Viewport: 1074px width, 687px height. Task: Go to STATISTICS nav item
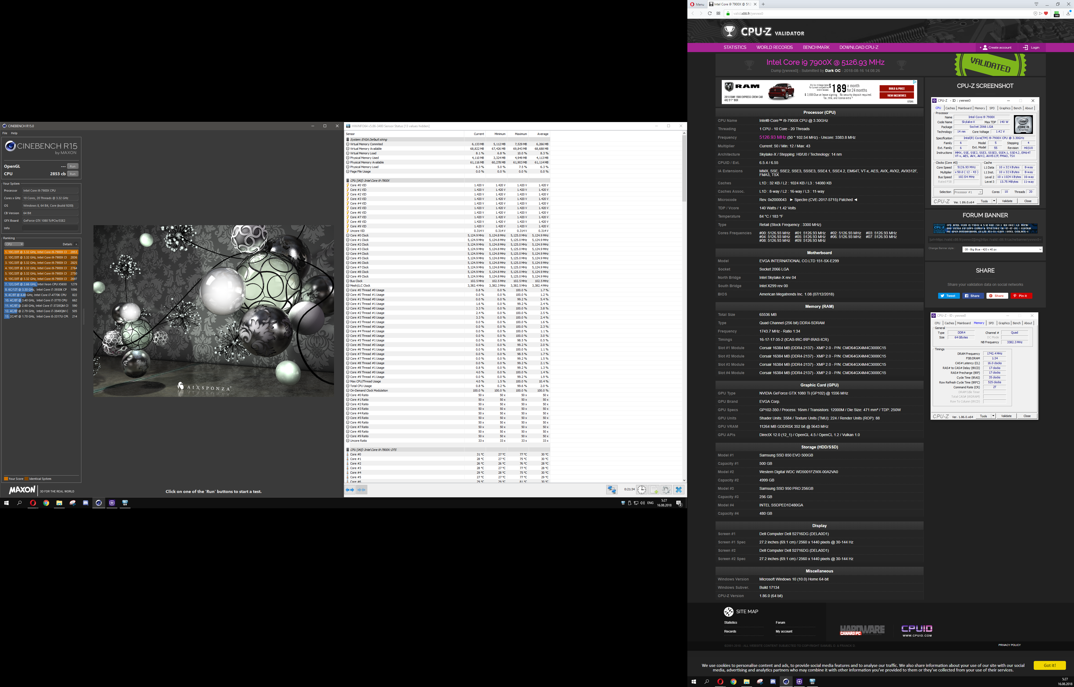734,47
